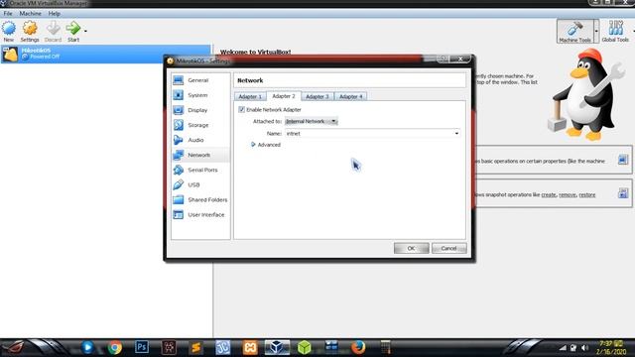This screenshot has height=357, width=635.
Task: Click Cancel in settings dialog
Action: pos(448,249)
